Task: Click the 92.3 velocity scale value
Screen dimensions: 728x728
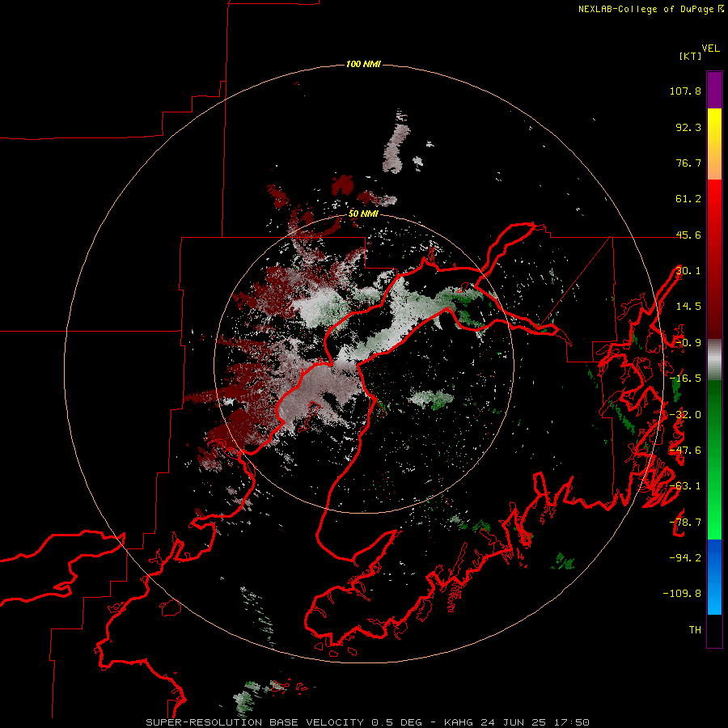Action: click(688, 127)
